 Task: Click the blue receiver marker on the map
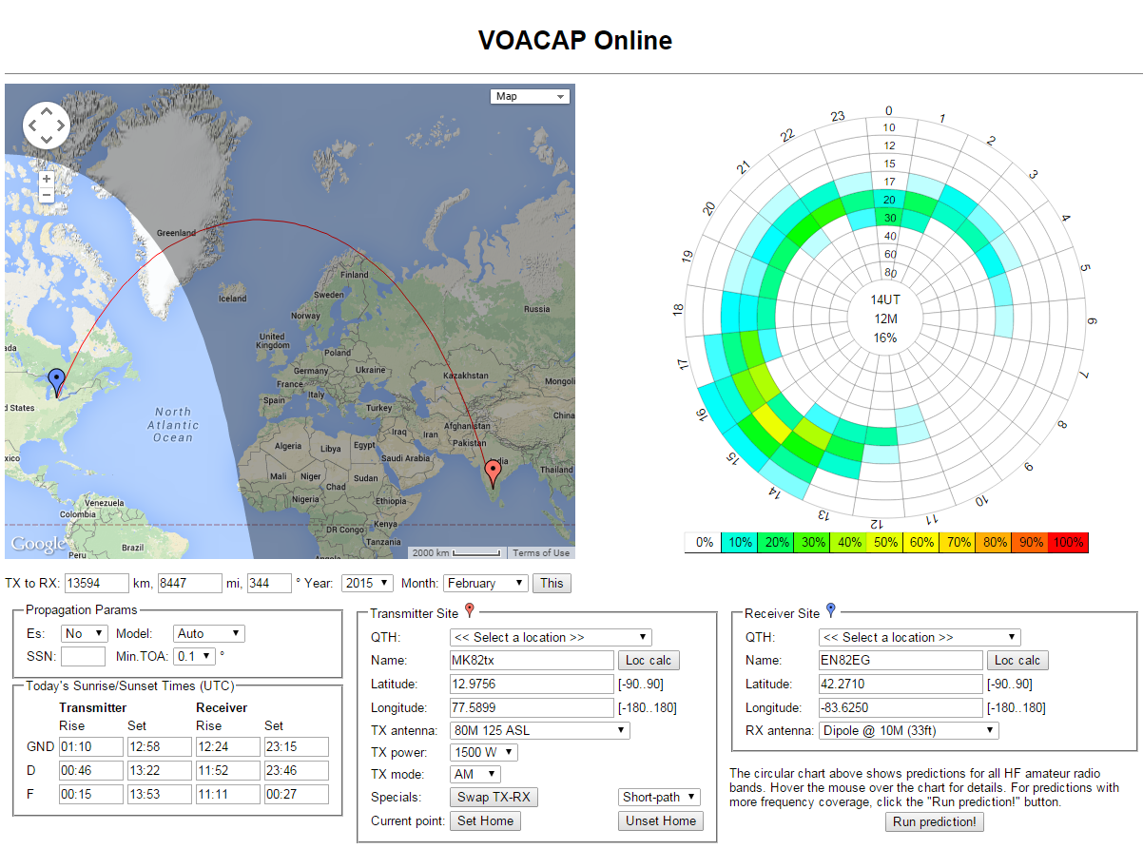pyautogui.click(x=57, y=382)
